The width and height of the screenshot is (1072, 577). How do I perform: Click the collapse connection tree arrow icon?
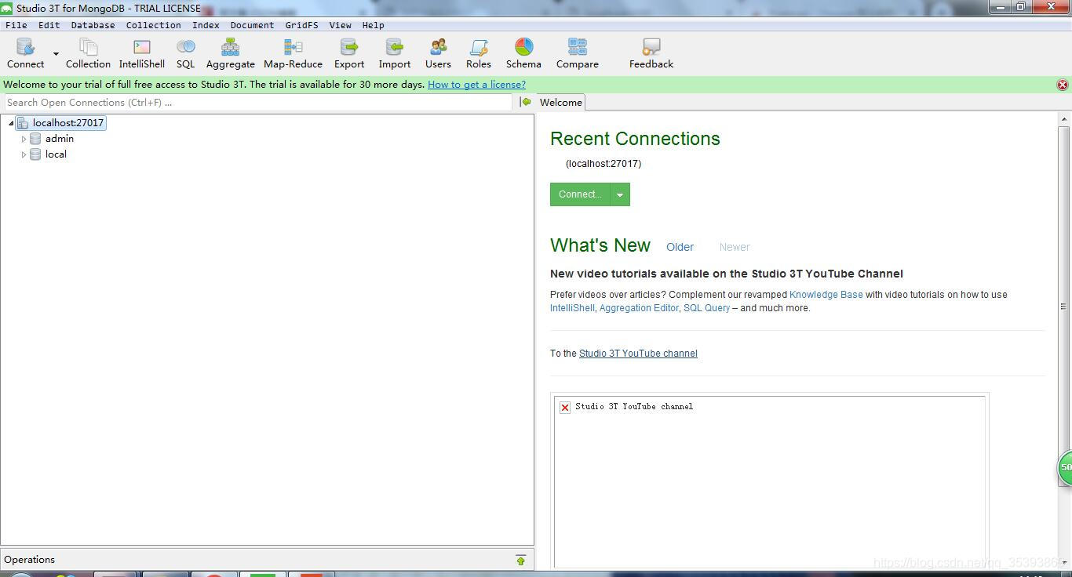(526, 103)
